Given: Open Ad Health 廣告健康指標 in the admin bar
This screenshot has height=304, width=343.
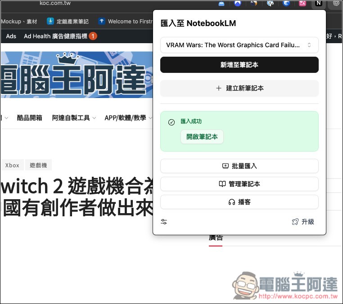Looking at the screenshot, I should [x=55, y=36].
